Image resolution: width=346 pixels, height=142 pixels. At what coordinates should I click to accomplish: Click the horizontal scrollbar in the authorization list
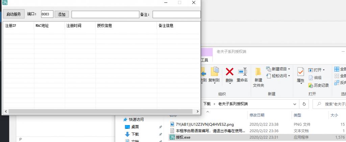tap(100, 111)
